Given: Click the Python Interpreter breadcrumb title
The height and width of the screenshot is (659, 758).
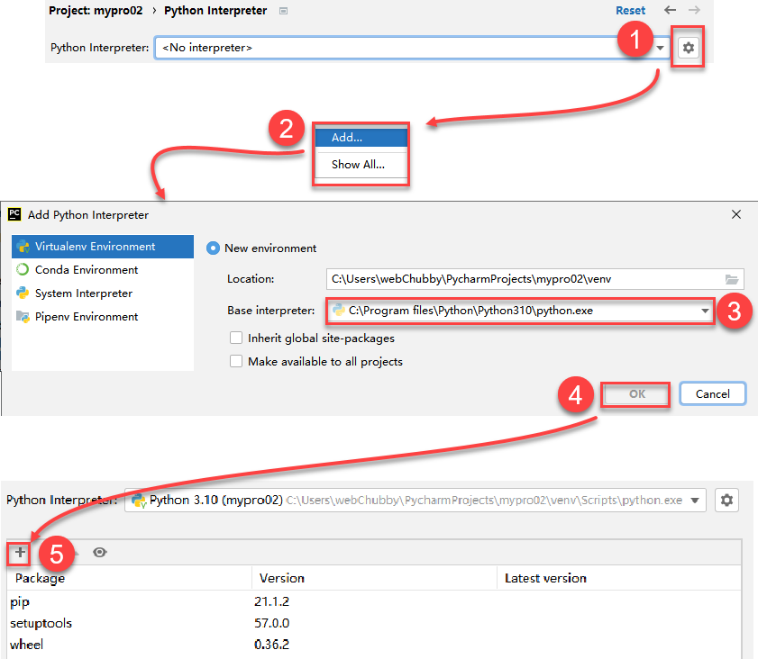Looking at the screenshot, I should click(215, 10).
